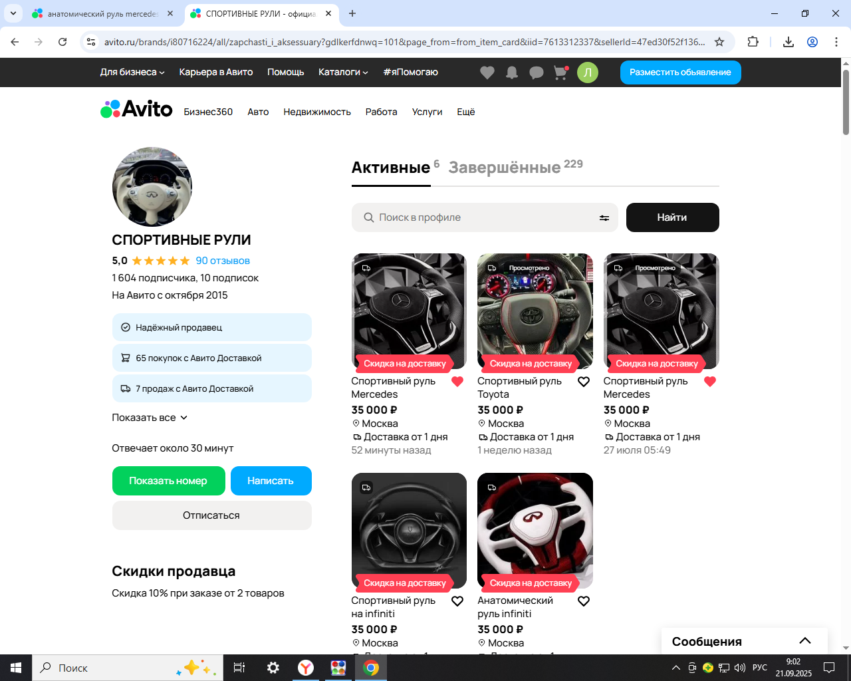Open green profile avatar 'Л'
The image size is (851, 681).
pos(588,72)
